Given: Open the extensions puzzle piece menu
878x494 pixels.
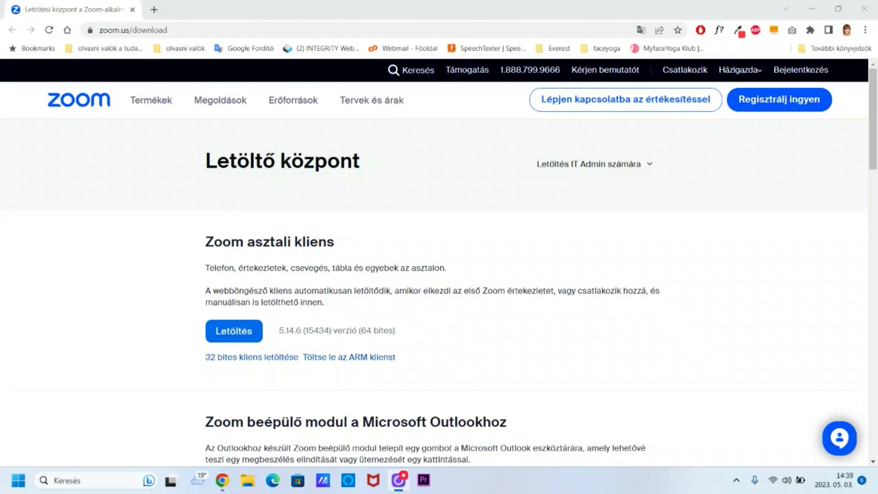Looking at the screenshot, I should pos(810,30).
